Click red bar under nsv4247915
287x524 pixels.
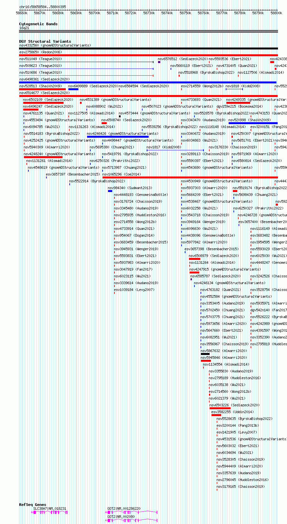pos(194,273)
